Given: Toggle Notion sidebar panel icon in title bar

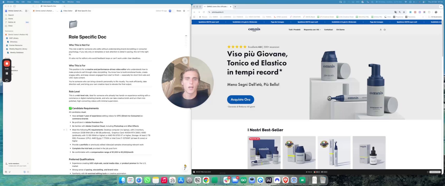Looking at the screenshot, I should [x=14, y=6].
